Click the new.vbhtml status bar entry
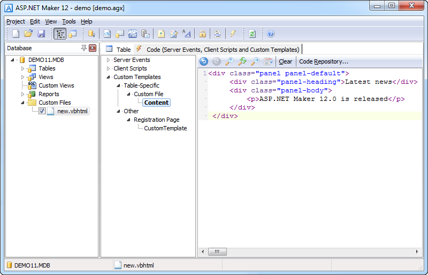This screenshot has height=275, width=428. click(134, 265)
